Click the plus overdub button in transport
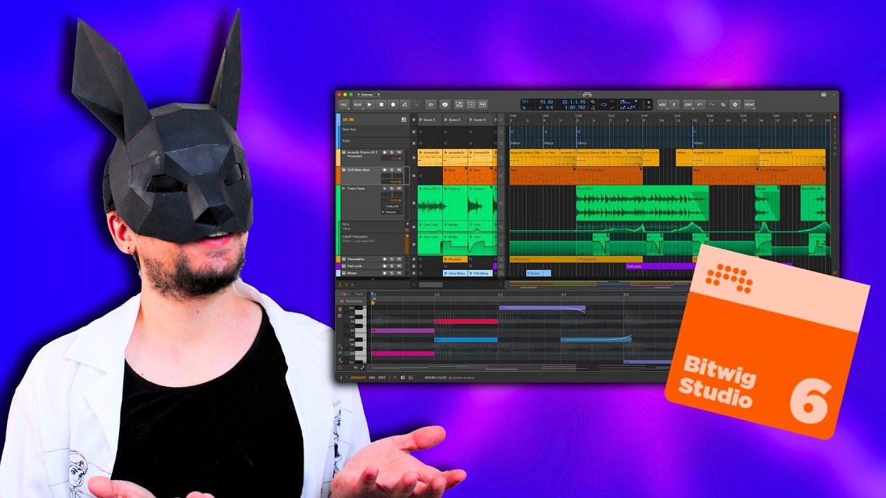The image size is (886, 498). pos(416,104)
